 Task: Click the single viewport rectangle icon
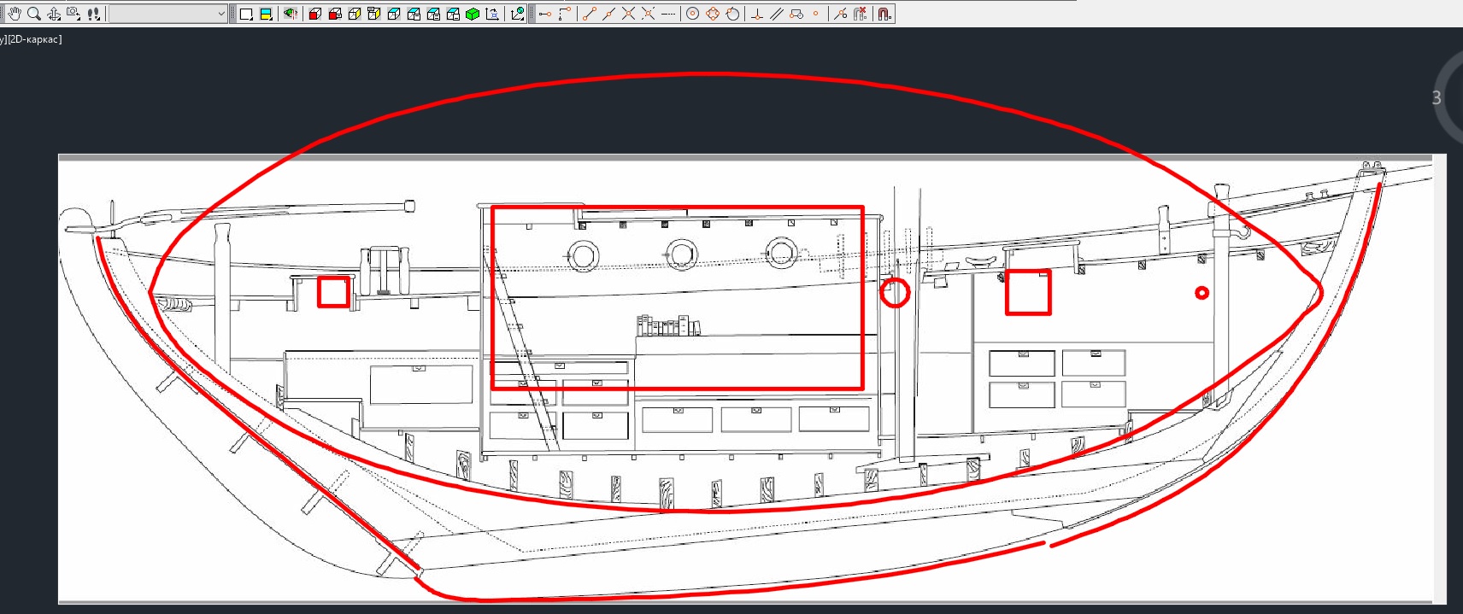pos(246,14)
